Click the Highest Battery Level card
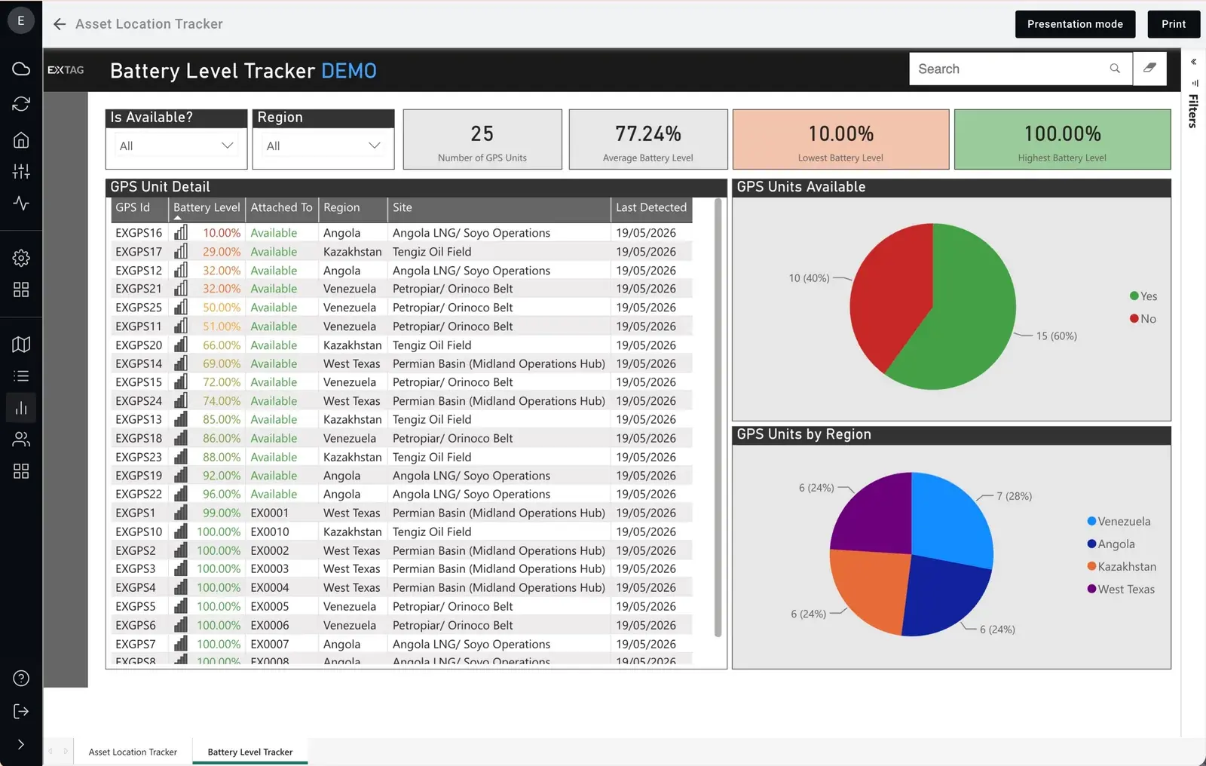Image resolution: width=1206 pixels, height=766 pixels. (1063, 139)
